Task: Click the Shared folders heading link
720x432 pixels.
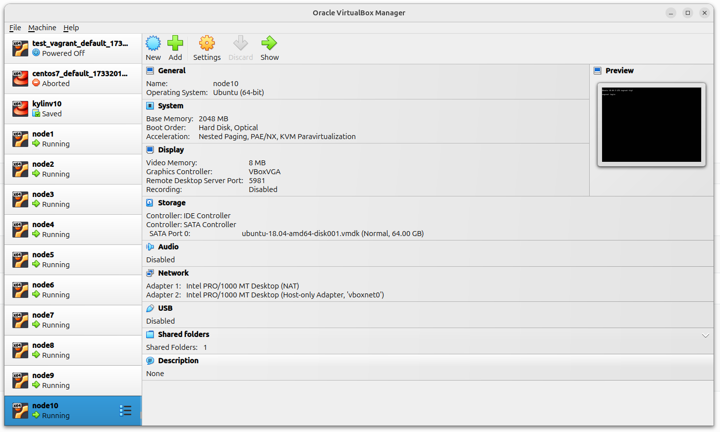Action: [x=183, y=335]
